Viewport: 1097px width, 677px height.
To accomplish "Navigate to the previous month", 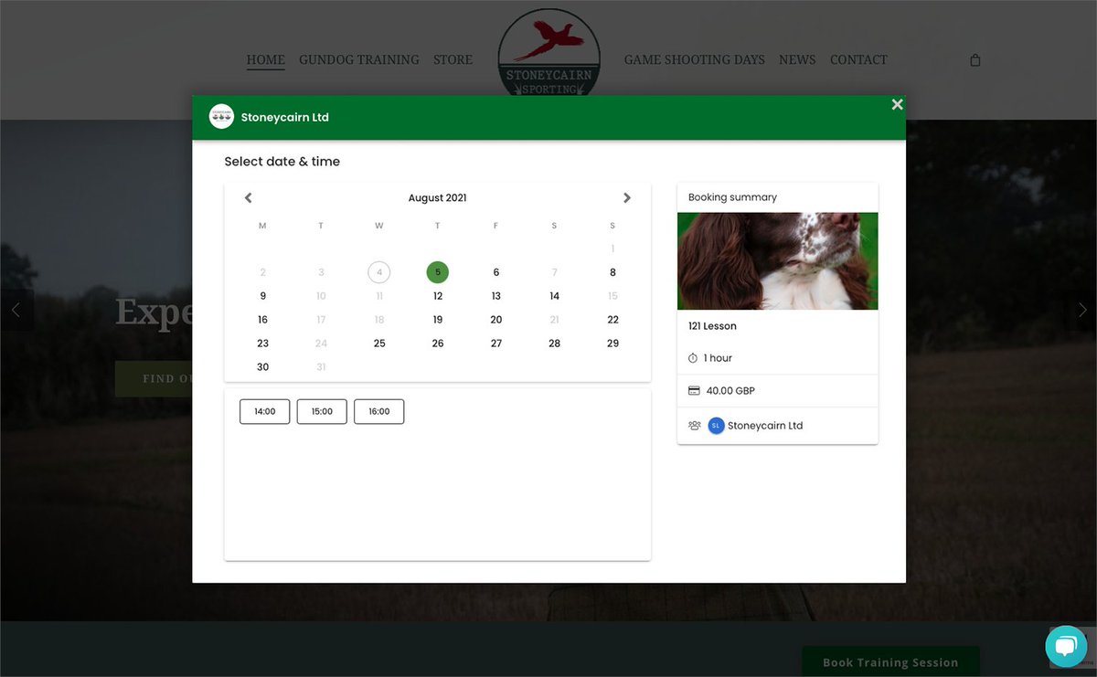I will click(x=247, y=197).
